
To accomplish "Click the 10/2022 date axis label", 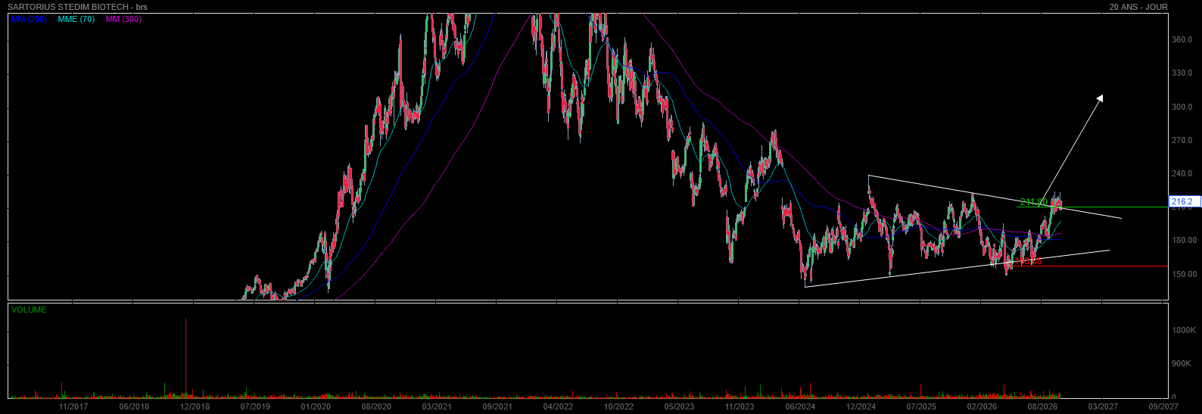I will (x=618, y=406).
